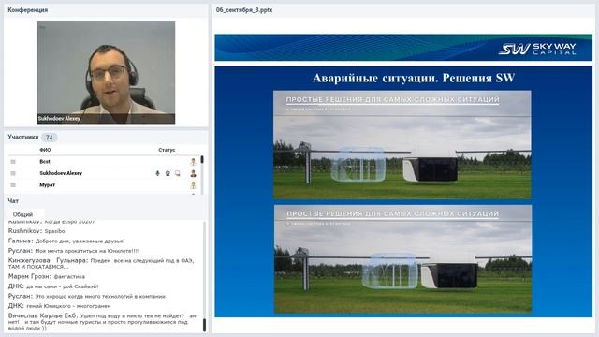This screenshot has height=337, width=599.
Task: Click the chat scrollbar thumb
Action: [x=204, y=325]
